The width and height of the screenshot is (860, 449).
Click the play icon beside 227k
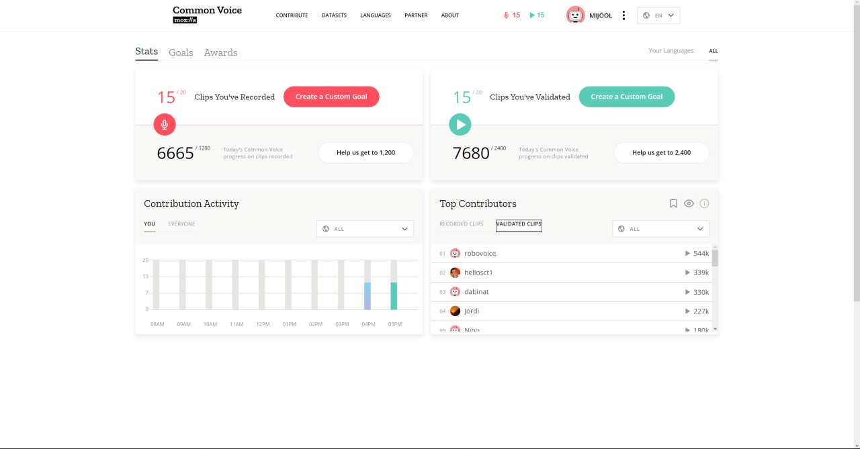pos(687,311)
